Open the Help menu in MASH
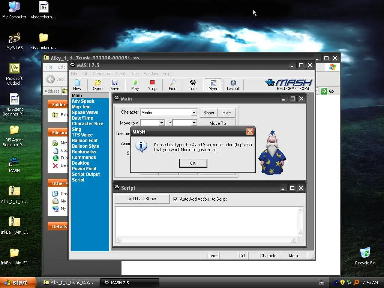The width and height of the screenshot is (384, 288). coord(166,73)
